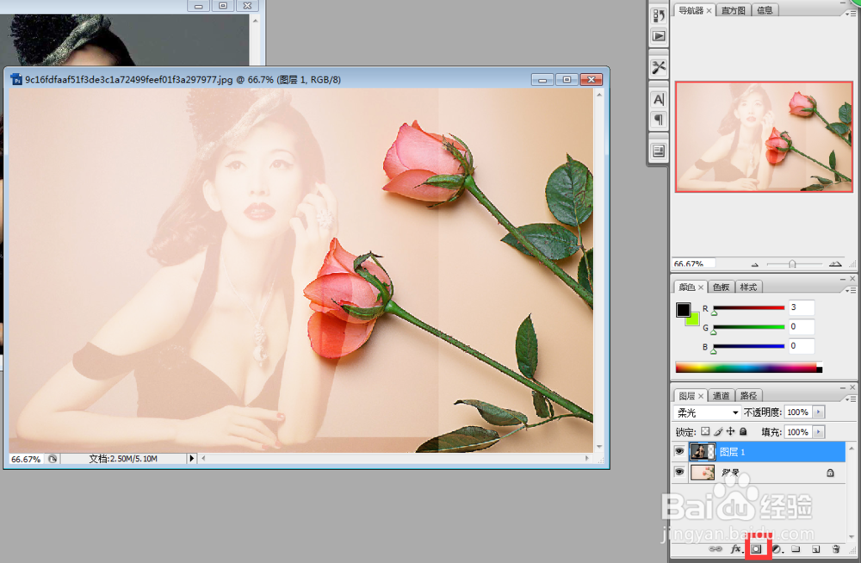Click the R red channel slider

pos(748,308)
